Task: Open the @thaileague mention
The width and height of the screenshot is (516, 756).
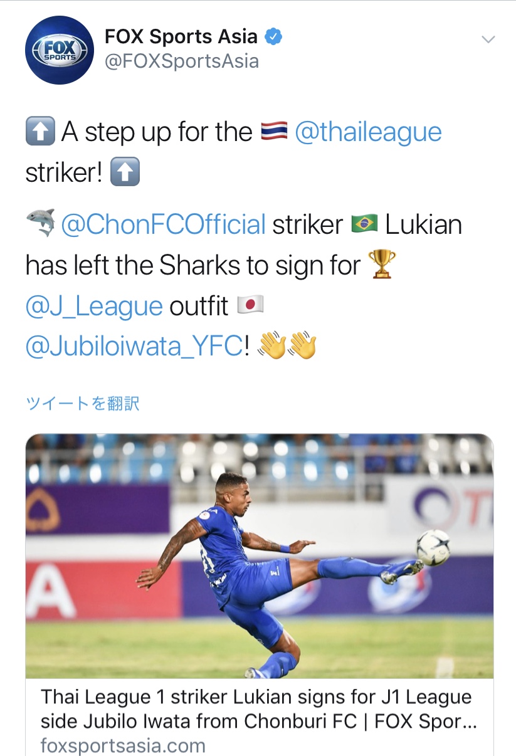Action: pyautogui.click(x=368, y=133)
